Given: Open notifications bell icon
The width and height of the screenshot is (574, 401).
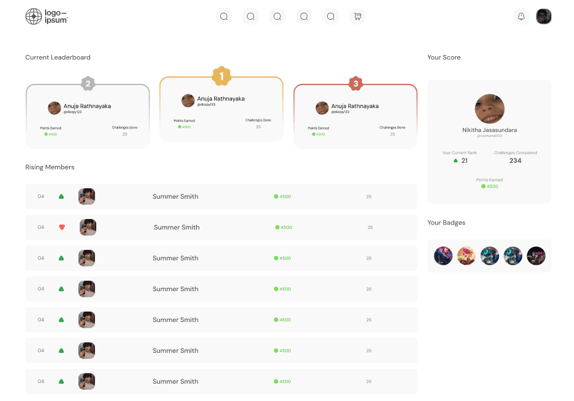Looking at the screenshot, I should [x=521, y=17].
